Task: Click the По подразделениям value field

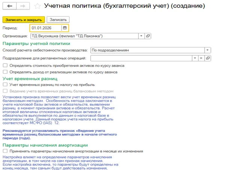Action: [148, 50]
